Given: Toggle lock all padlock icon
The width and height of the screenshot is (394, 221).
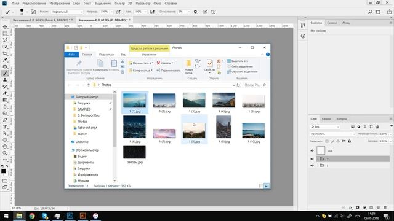Looking at the screenshot, I should click(349, 141).
